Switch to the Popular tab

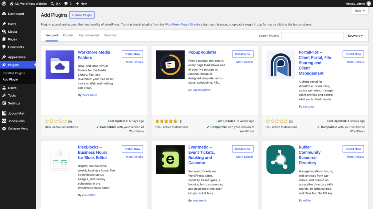pyautogui.click(x=68, y=35)
